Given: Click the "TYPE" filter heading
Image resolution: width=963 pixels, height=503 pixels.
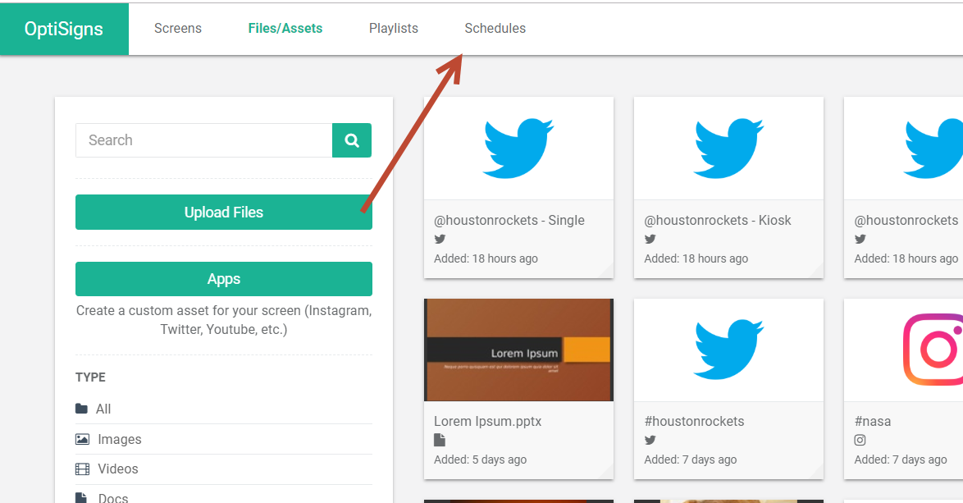Looking at the screenshot, I should (90, 377).
